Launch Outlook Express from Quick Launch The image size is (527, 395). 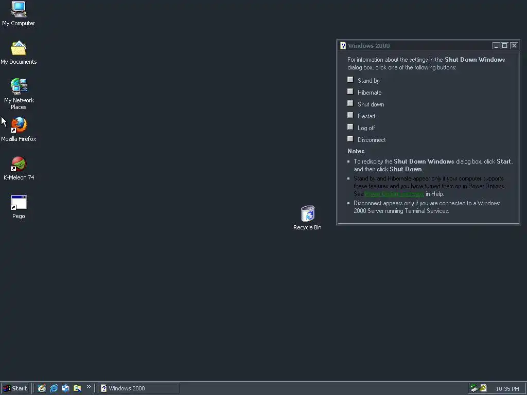point(65,388)
